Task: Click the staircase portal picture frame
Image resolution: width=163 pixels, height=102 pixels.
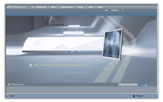Action: point(112,44)
